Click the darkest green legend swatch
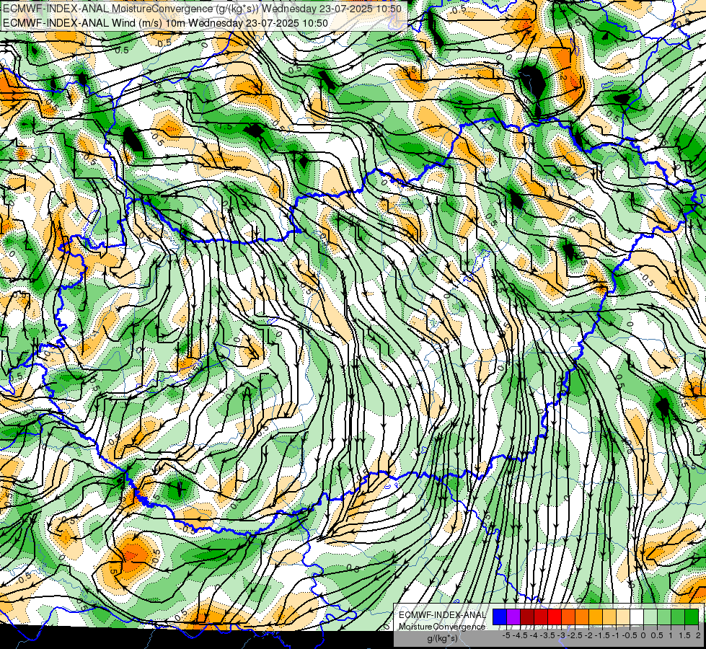Screen dimensions: 706x649 [x=692, y=617]
